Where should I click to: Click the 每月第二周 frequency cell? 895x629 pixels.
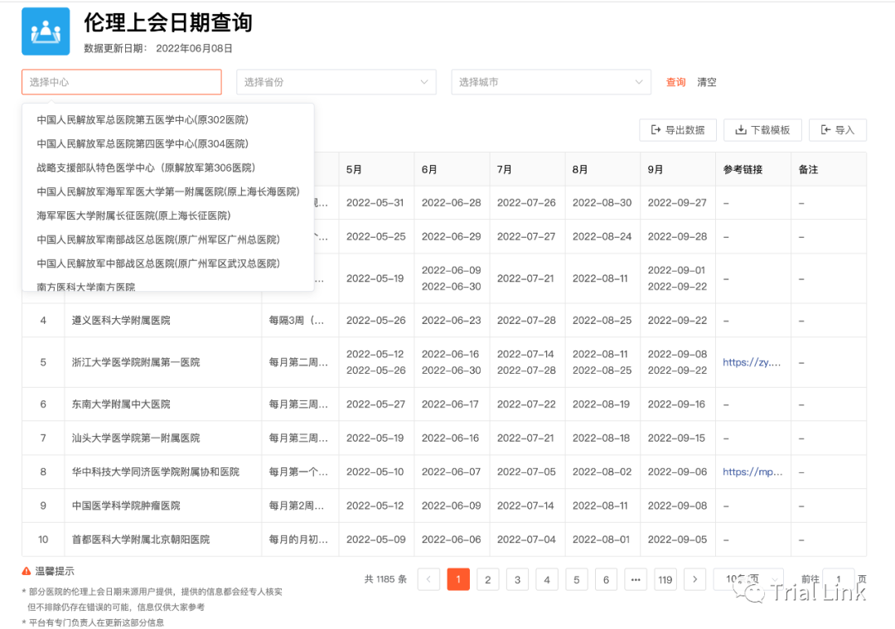point(298,362)
